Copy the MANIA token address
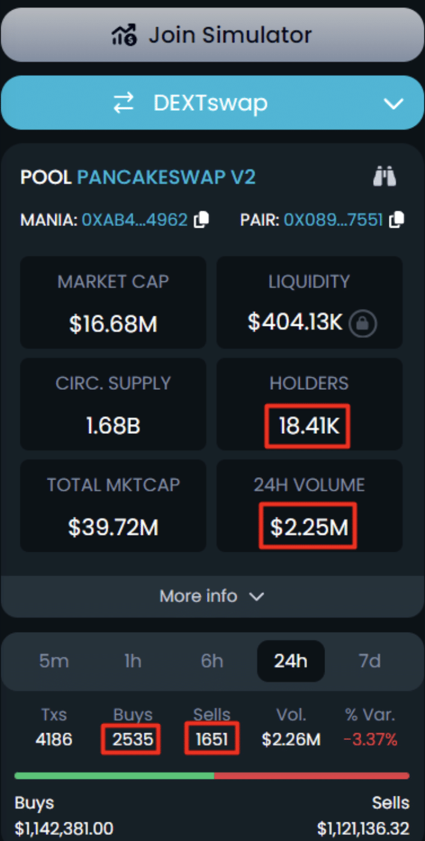The height and width of the screenshot is (841, 425). [x=201, y=220]
